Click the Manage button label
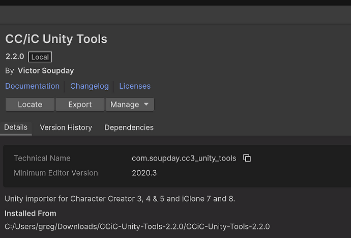351x238 pixels. pyautogui.click(x=125, y=104)
